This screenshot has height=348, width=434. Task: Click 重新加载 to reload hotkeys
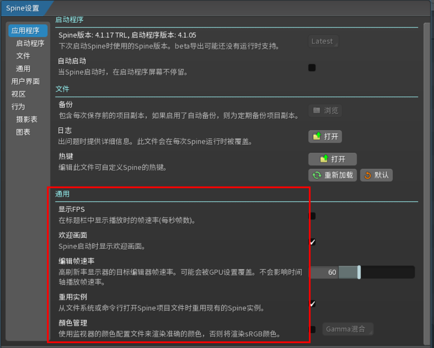click(332, 175)
